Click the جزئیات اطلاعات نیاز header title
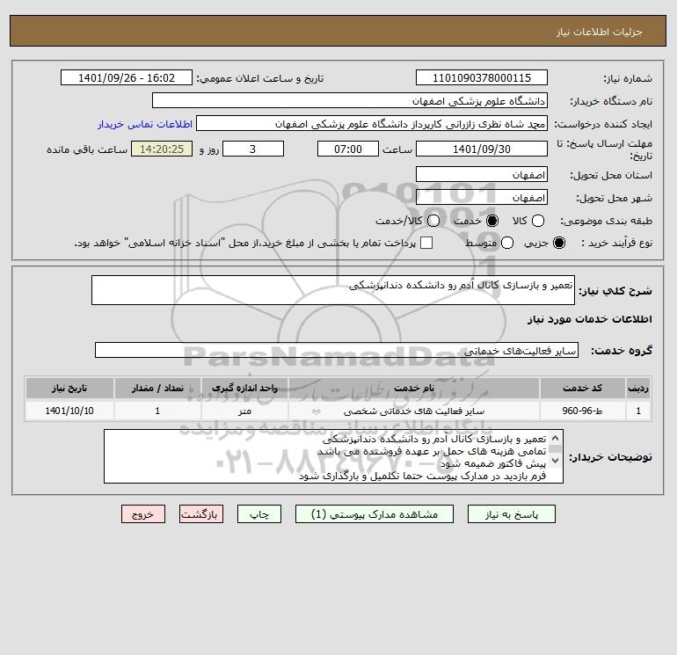The height and width of the screenshot is (655, 677). point(599,32)
